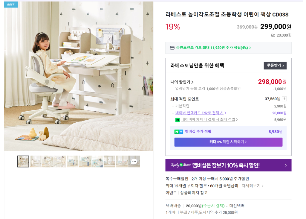
Task: Click the card icon in the 라인프렌즈 banner
Action: tap(172, 48)
